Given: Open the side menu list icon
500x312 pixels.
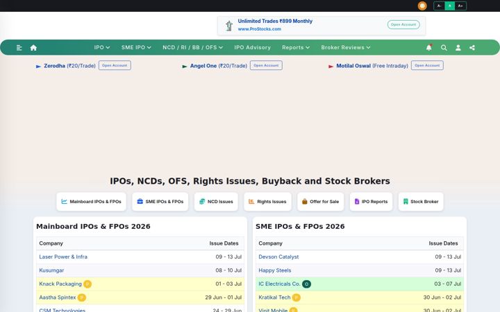Looking at the screenshot, I should 19,48.
